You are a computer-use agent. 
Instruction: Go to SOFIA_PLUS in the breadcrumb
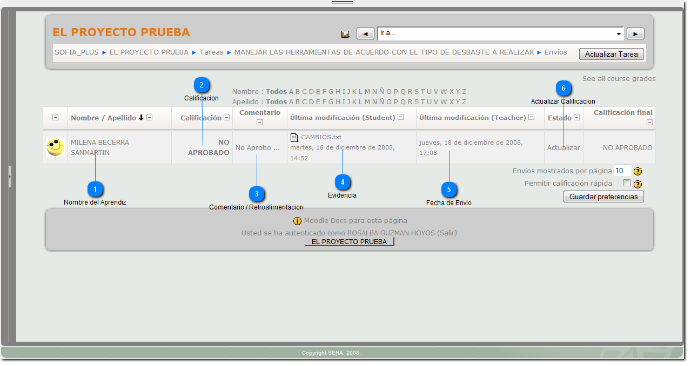coord(77,52)
